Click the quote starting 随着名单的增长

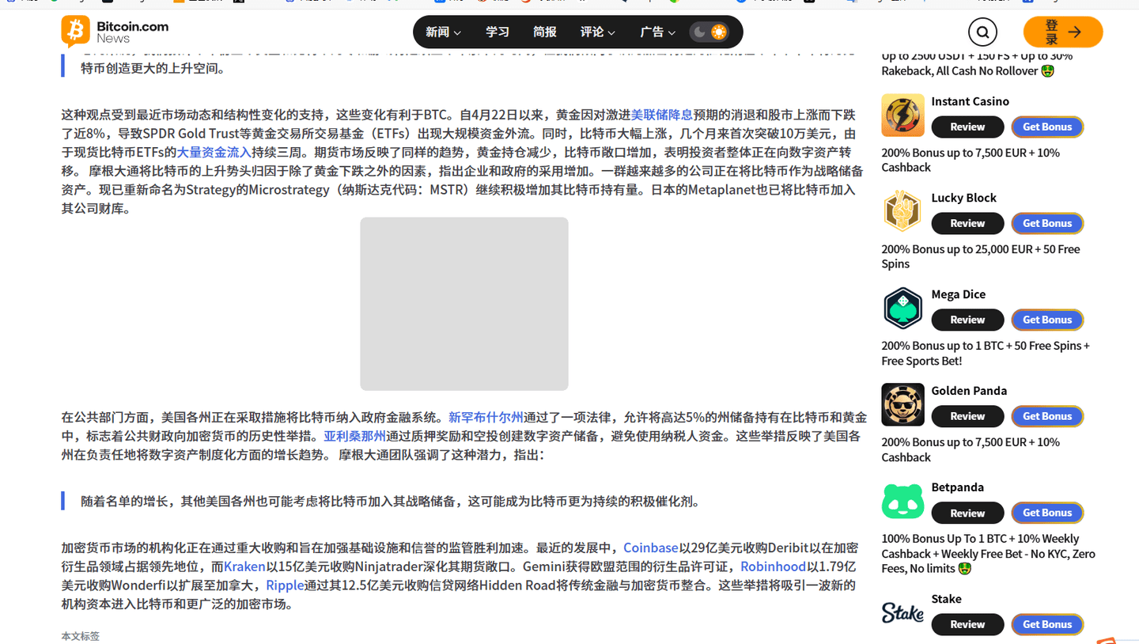coord(390,501)
